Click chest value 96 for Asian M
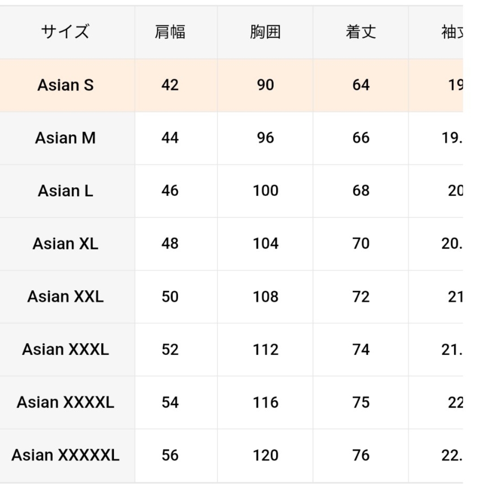The image size is (484, 484). (x=265, y=138)
